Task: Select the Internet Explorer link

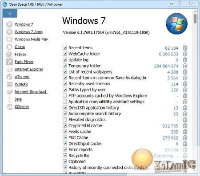Action: [29, 69]
